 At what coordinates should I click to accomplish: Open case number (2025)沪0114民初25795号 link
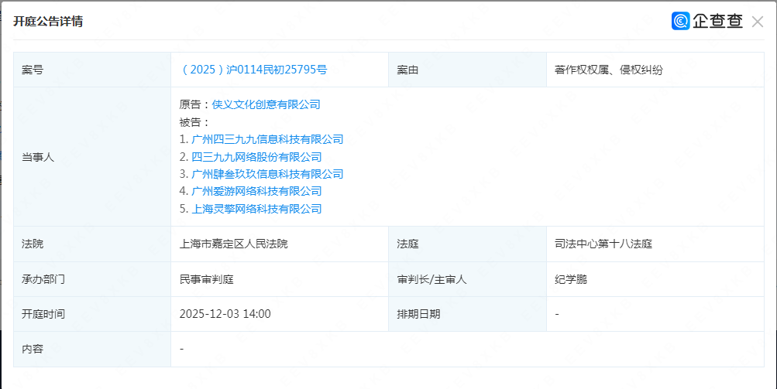tap(253, 70)
